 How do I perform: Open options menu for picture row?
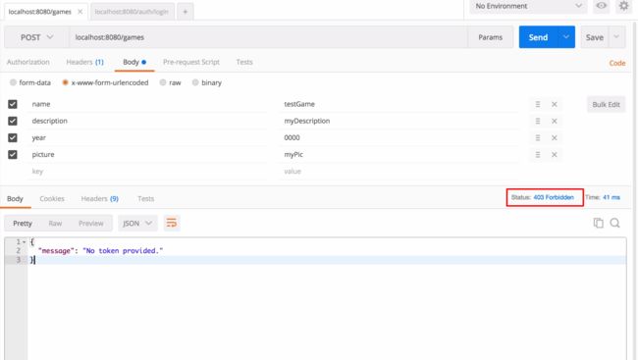pyautogui.click(x=538, y=155)
